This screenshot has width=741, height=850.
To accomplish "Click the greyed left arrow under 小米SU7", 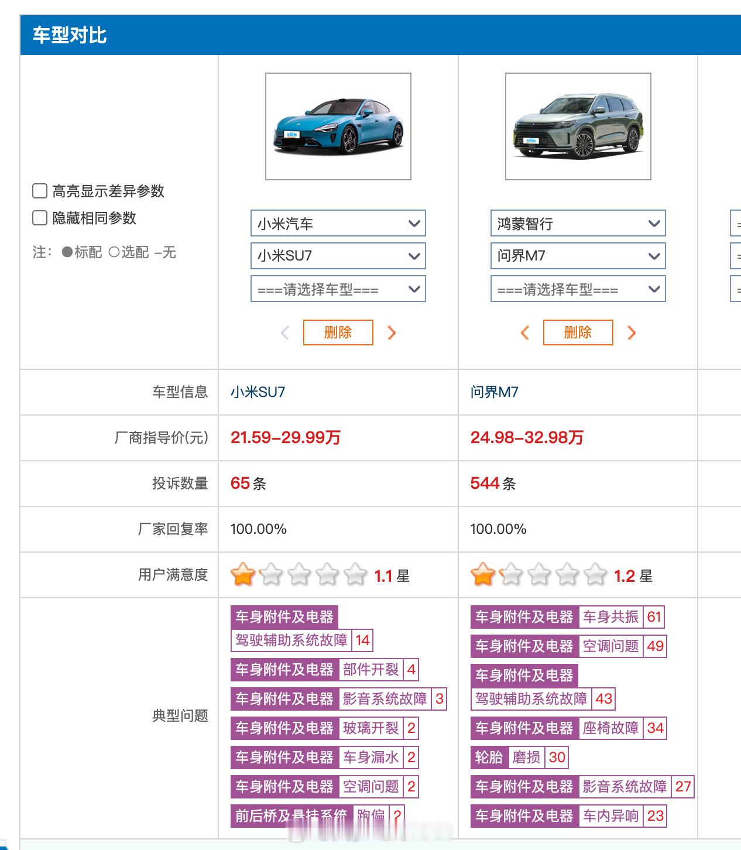I will click(x=285, y=333).
